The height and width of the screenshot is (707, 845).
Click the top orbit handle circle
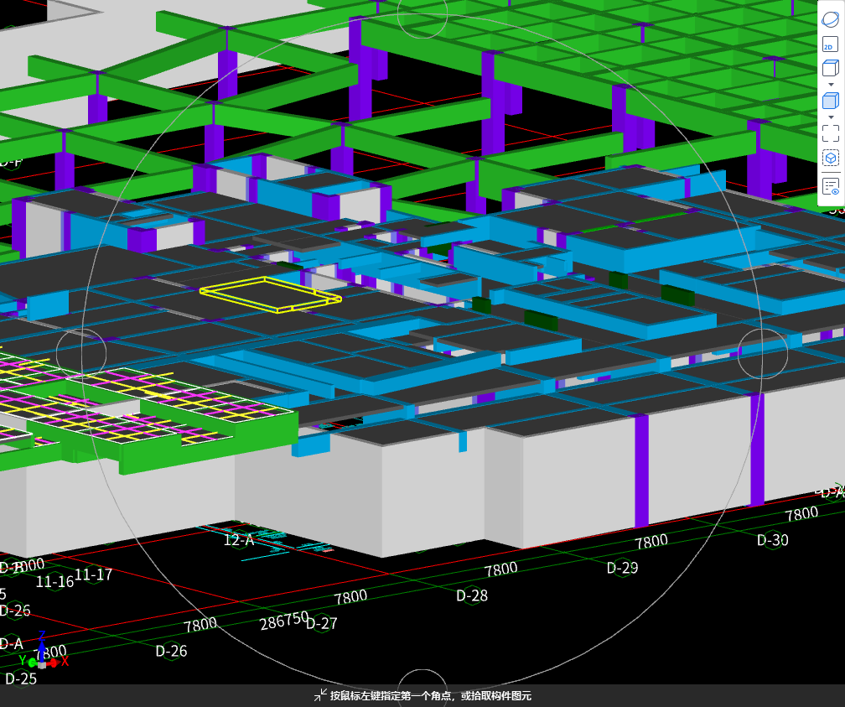(422, 13)
